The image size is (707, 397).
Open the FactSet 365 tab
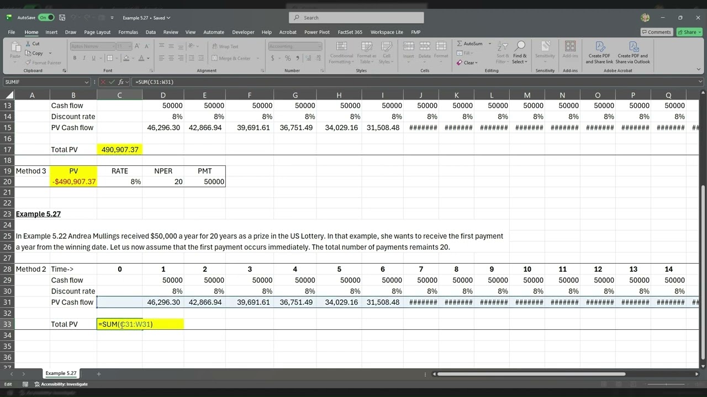tap(350, 32)
